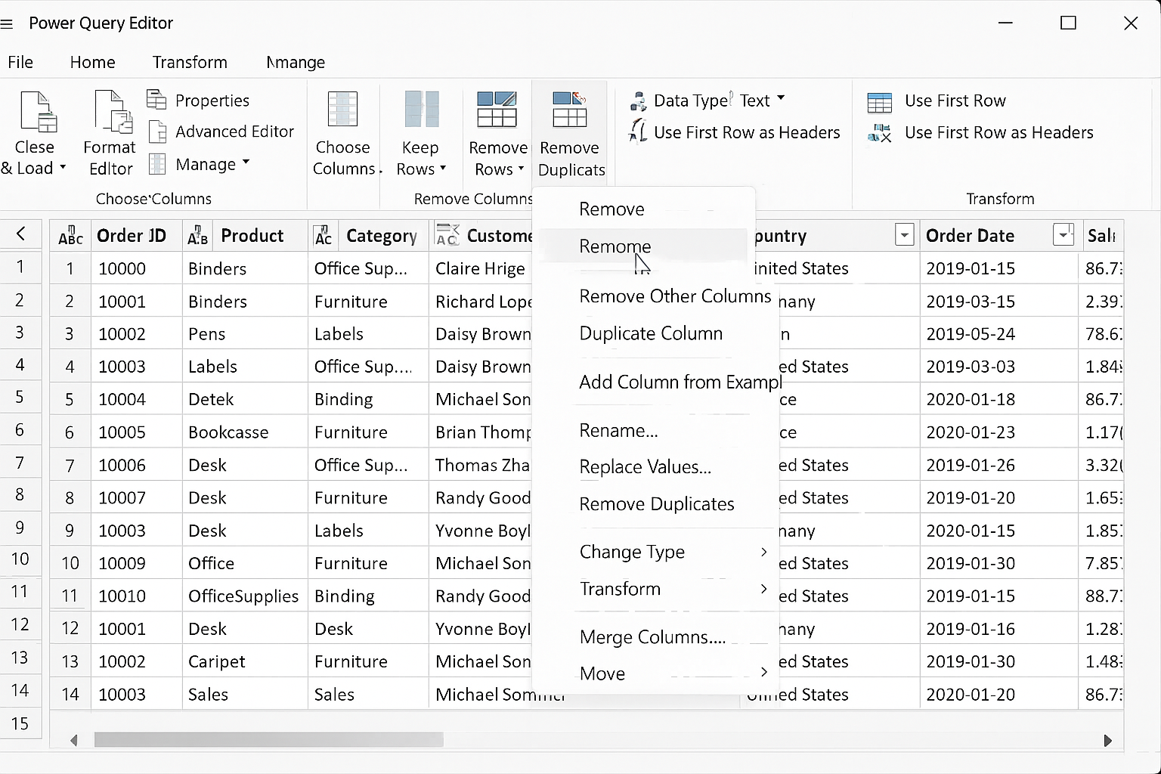
Task: Open the Advanced Editor
Action: 234,132
